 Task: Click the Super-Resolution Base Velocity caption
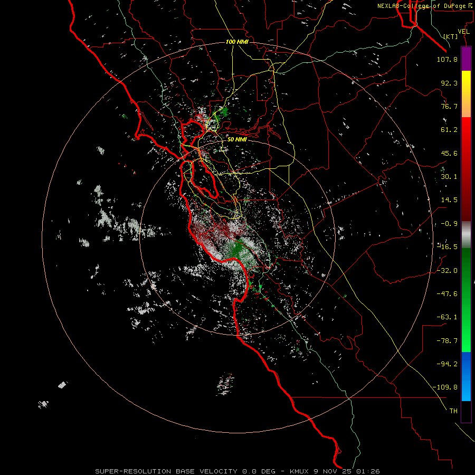tap(237, 471)
